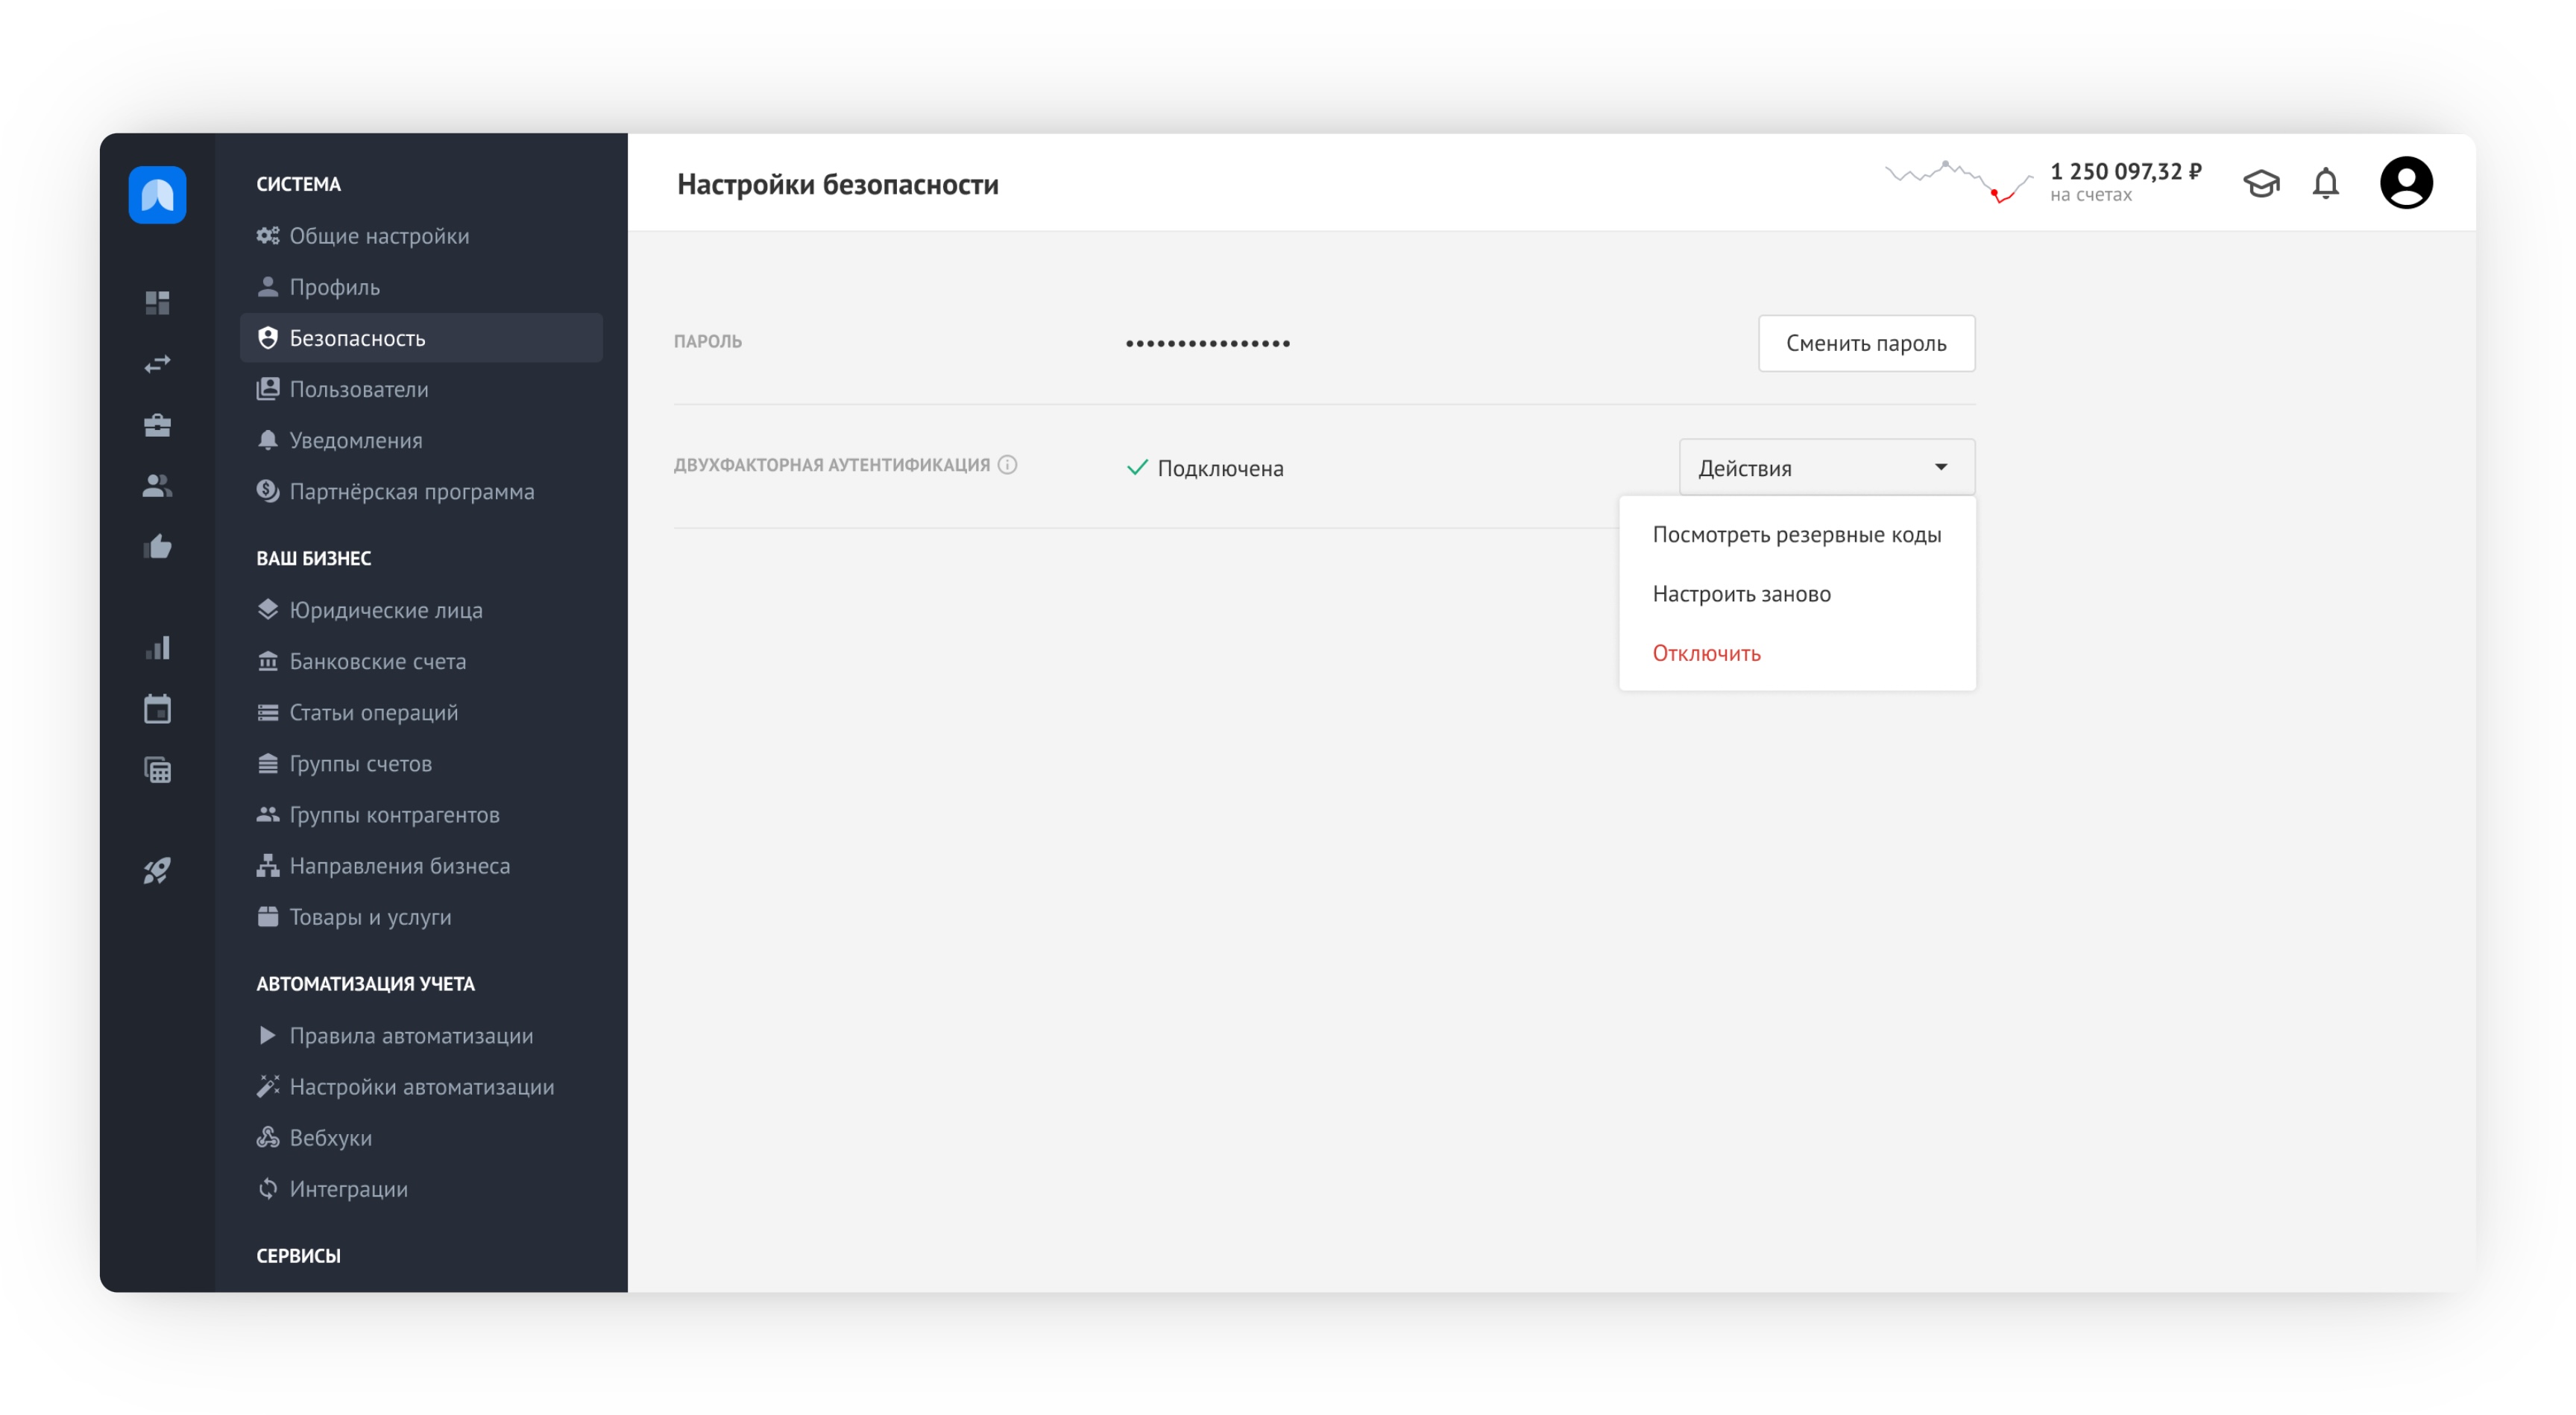The image size is (2576, 1415).
Task: Open the people icon in left rail
Action: click(157, 486)
